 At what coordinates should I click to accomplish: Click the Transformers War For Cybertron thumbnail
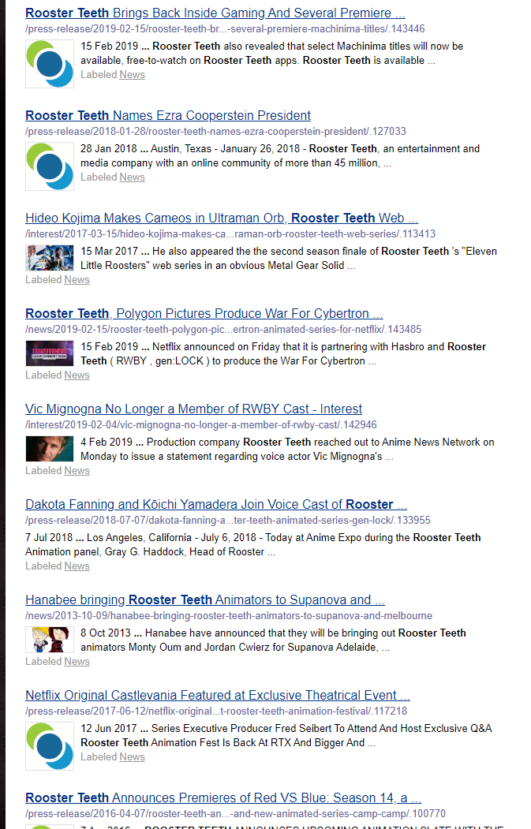[50, 353]
